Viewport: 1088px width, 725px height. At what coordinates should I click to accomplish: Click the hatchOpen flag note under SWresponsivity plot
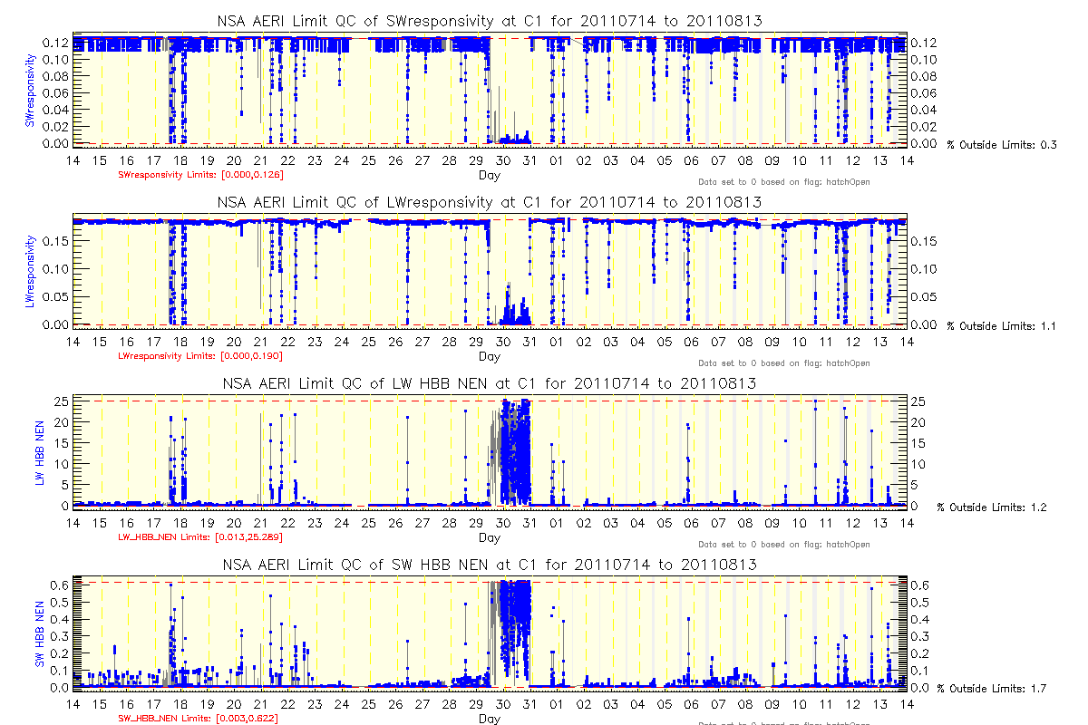783,182
